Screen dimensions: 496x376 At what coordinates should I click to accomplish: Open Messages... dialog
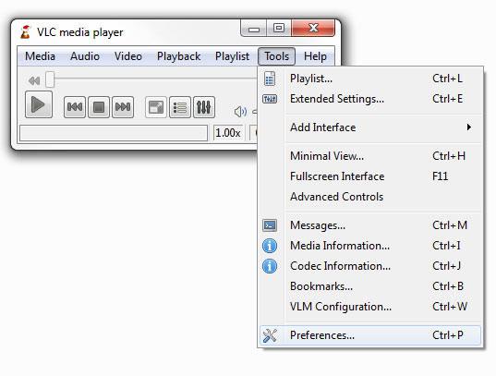click(370, 225)
